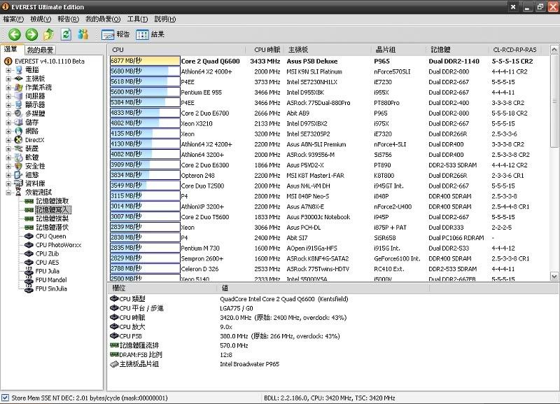This screenshot has width=560, height=404.
Task: Select FPU Julia benchmark in tree
Action: click(48, 271)
